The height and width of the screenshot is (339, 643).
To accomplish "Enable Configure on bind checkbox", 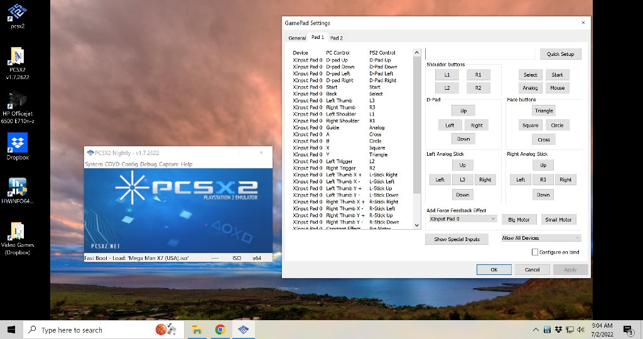I will 535,252.
